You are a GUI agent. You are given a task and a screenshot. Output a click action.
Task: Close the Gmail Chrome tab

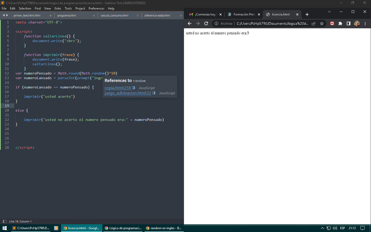pyautogui.click(x=221, y=14)
